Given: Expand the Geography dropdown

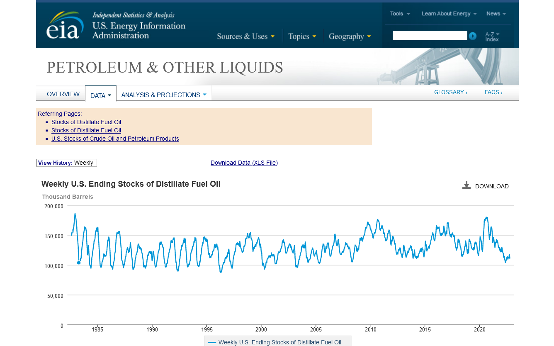Looking at the screenshot, I should click(350, 37).
